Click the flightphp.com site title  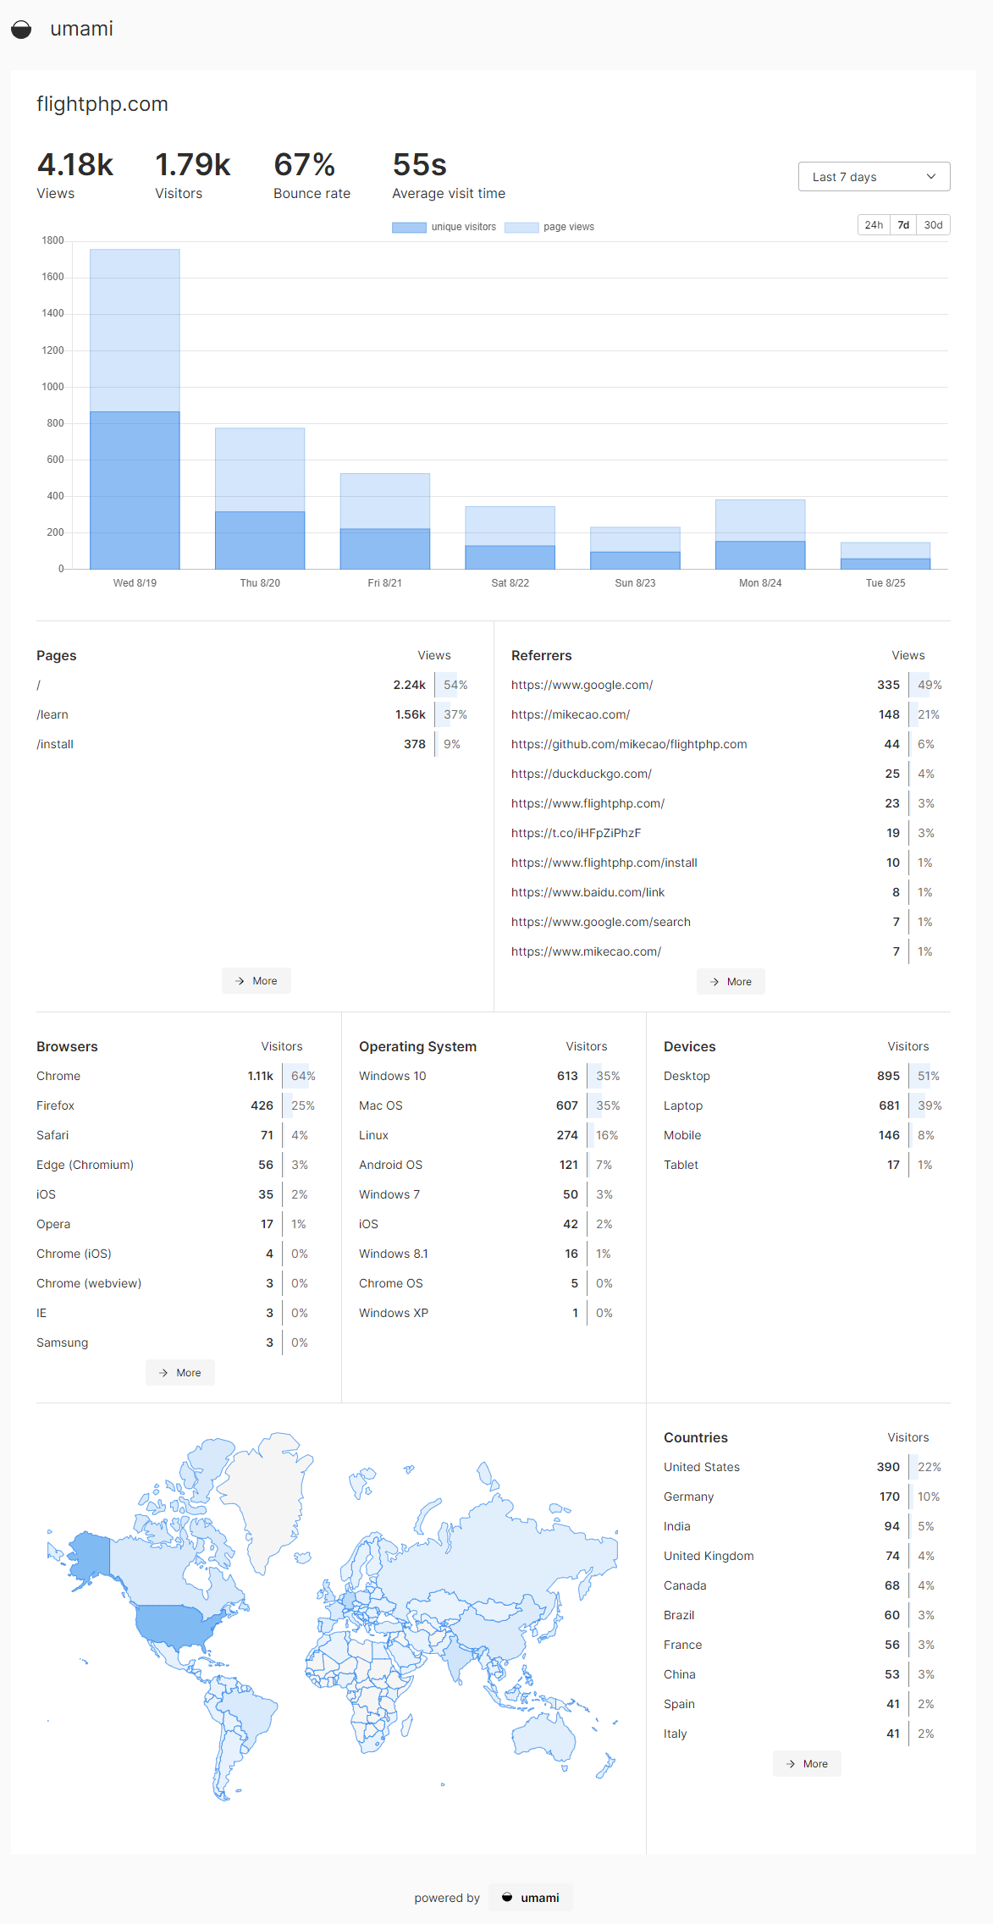(x=102, y=104)
